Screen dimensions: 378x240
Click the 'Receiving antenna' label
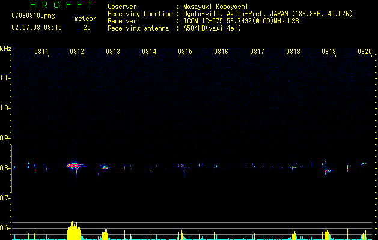click(x=138, y=28)
